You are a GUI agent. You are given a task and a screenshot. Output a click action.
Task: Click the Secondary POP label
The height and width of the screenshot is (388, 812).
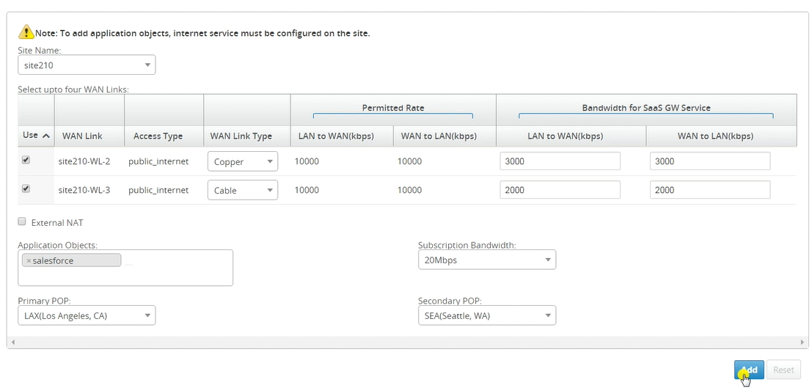[x=450, y=301]
